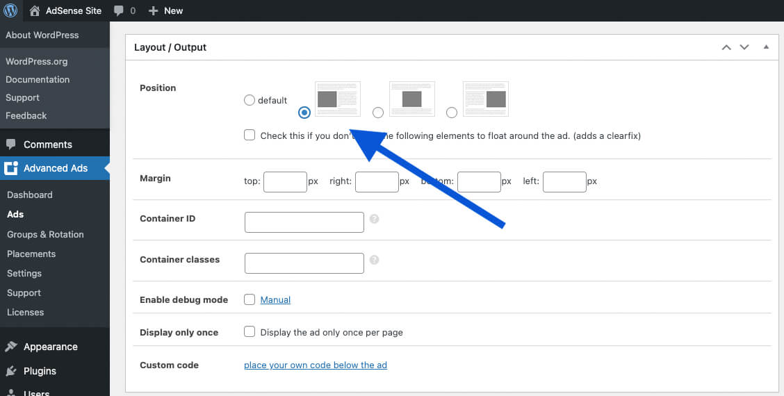Open the AdSense Site home icon
Viewport: 784px width, 396px height.
point(35,10)
